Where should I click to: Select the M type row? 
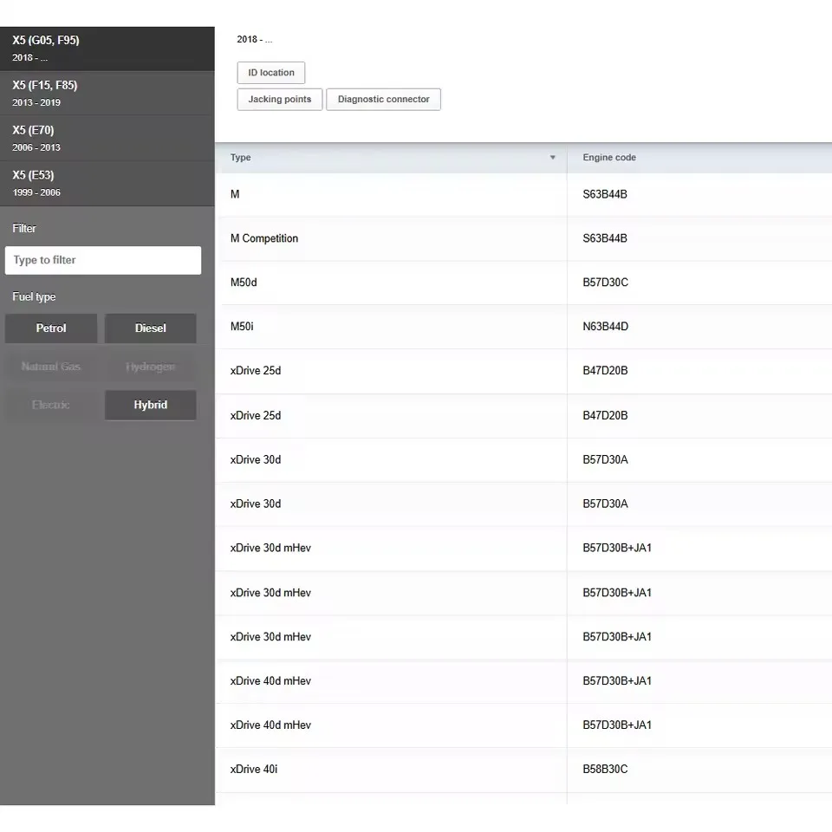(x=523, y=194)
